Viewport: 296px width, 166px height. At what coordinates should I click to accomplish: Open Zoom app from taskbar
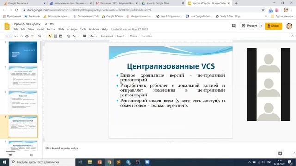click(x=147, y=162)
